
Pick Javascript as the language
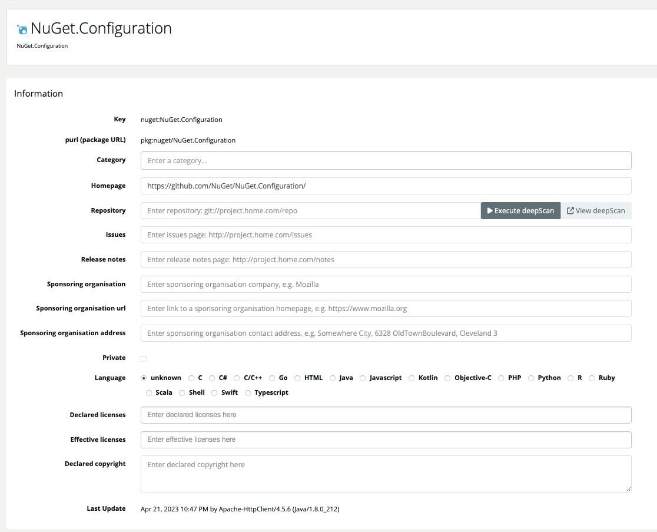point(363,378)
